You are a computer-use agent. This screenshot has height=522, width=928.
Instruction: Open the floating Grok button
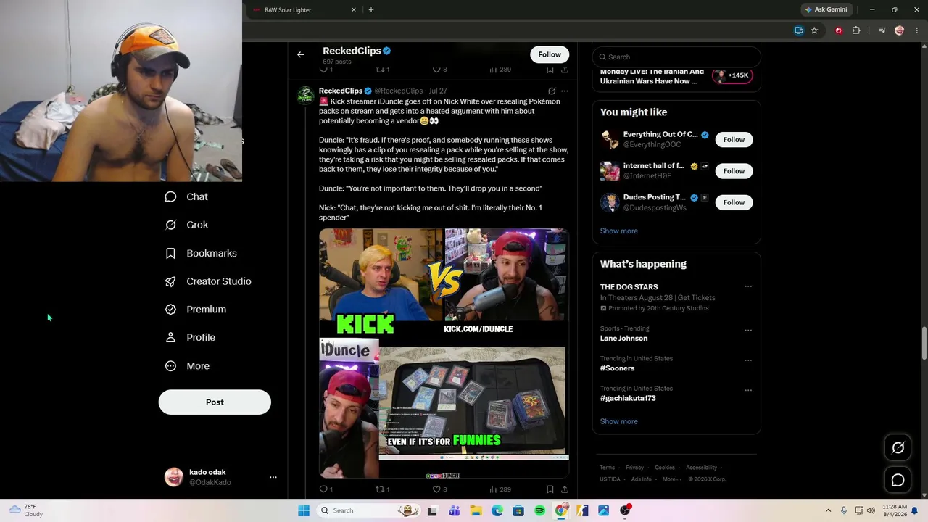898,448
